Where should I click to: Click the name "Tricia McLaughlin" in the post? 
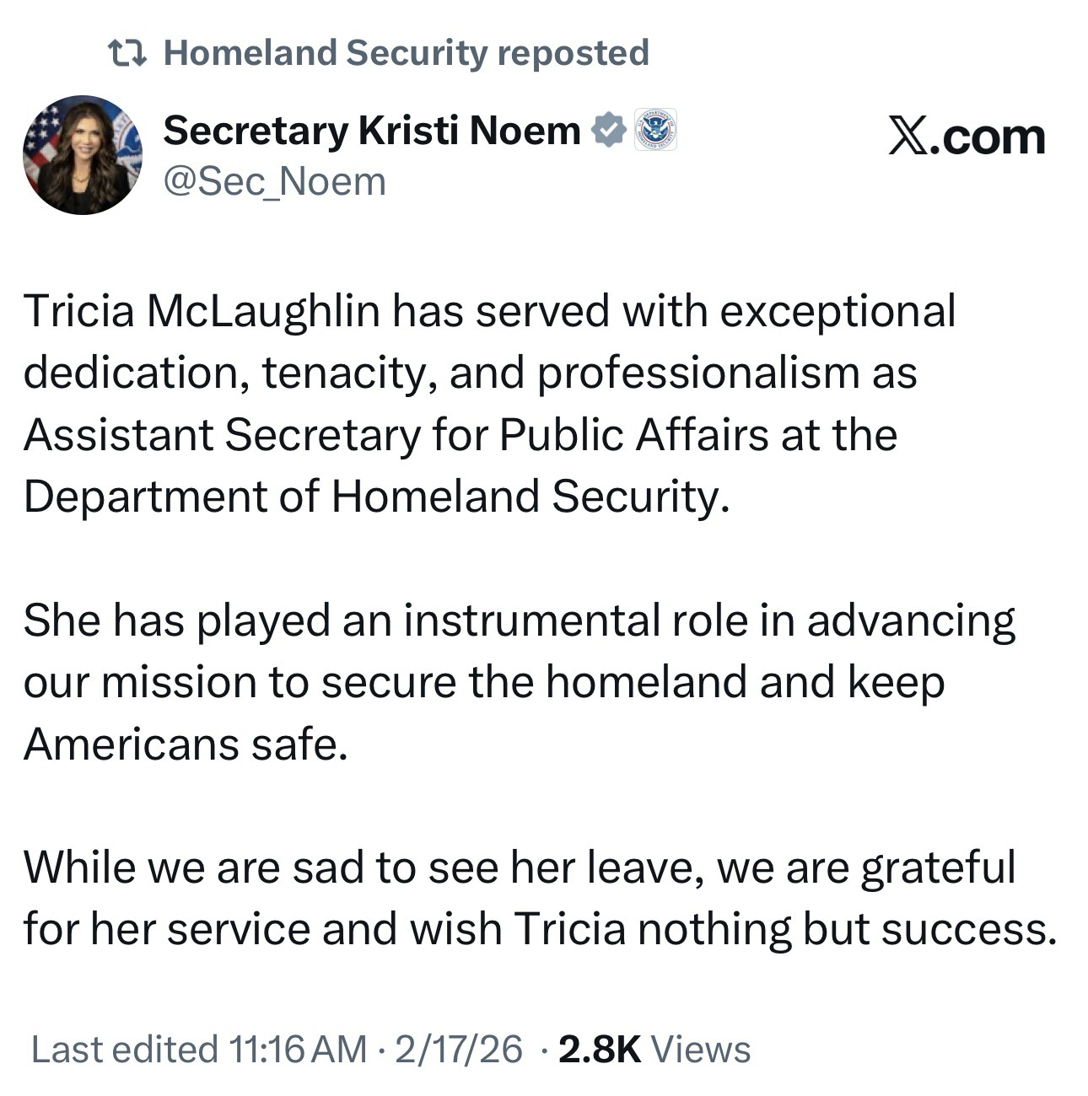pos(201,311)
